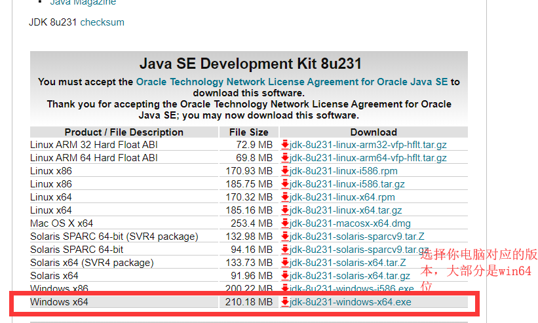
Task: Click red download arrow for solaris-sparcv9.tar.gz
Action: (285, 250)
